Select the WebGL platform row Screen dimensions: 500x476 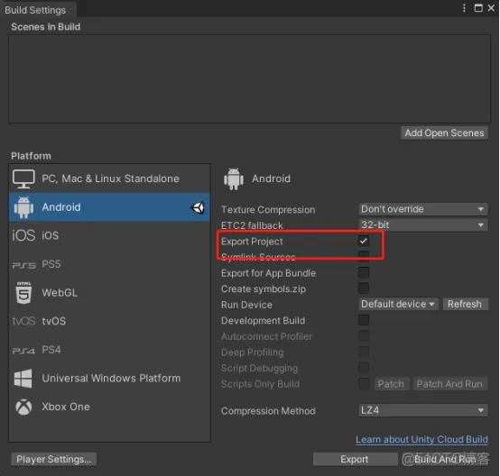(x=109, y=293)
